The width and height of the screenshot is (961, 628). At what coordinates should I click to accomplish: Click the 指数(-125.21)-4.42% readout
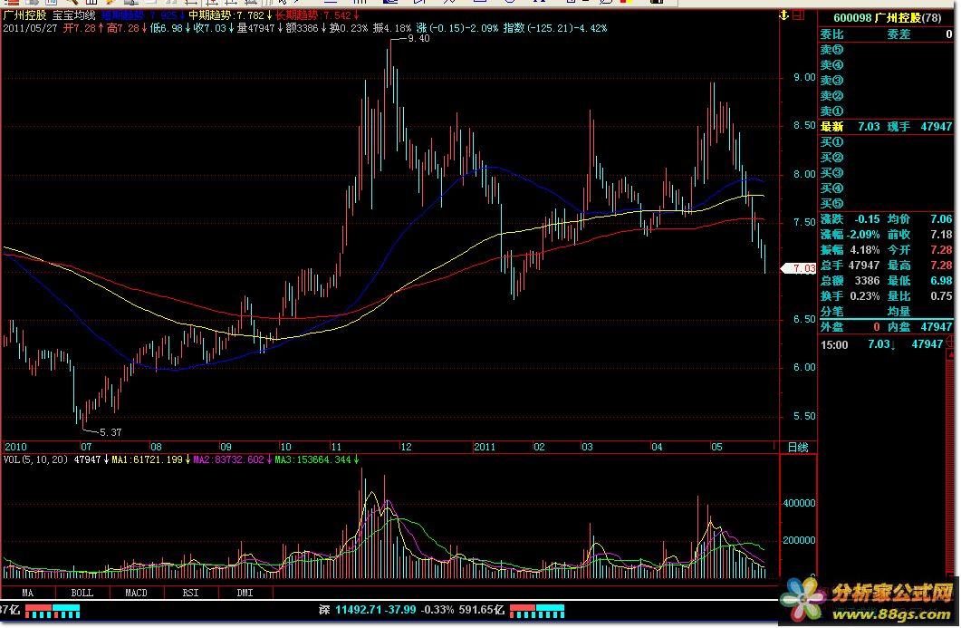point(555,28)
